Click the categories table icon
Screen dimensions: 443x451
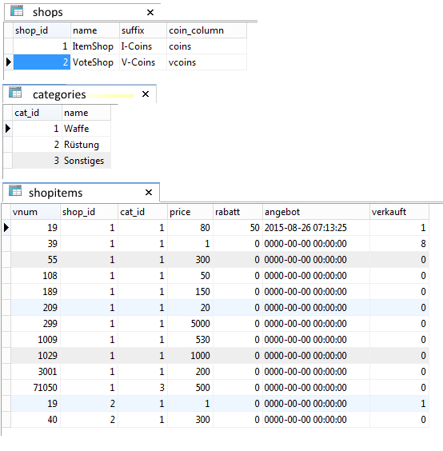[x=15, y=92]
